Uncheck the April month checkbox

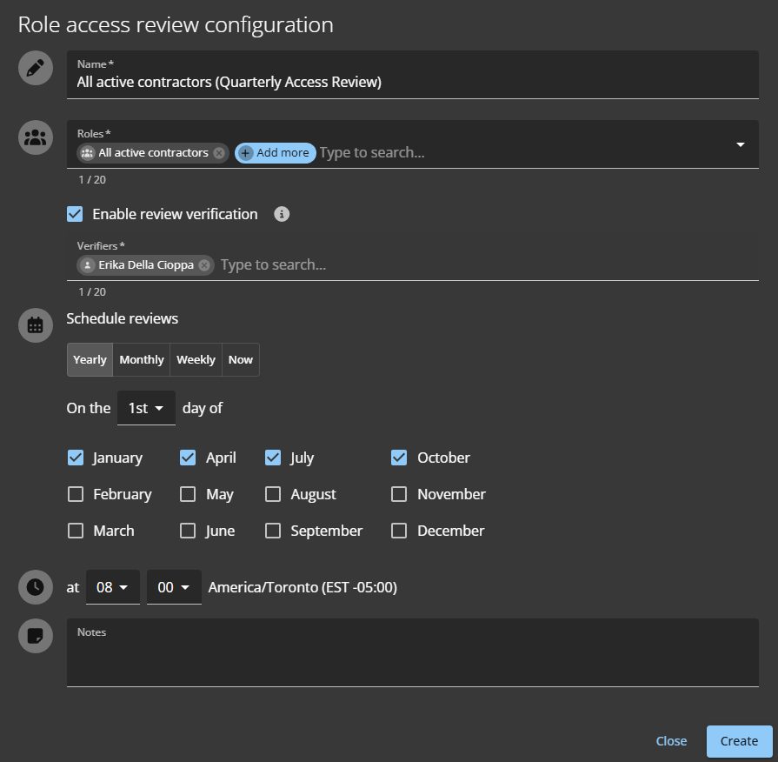click(188, 457)
